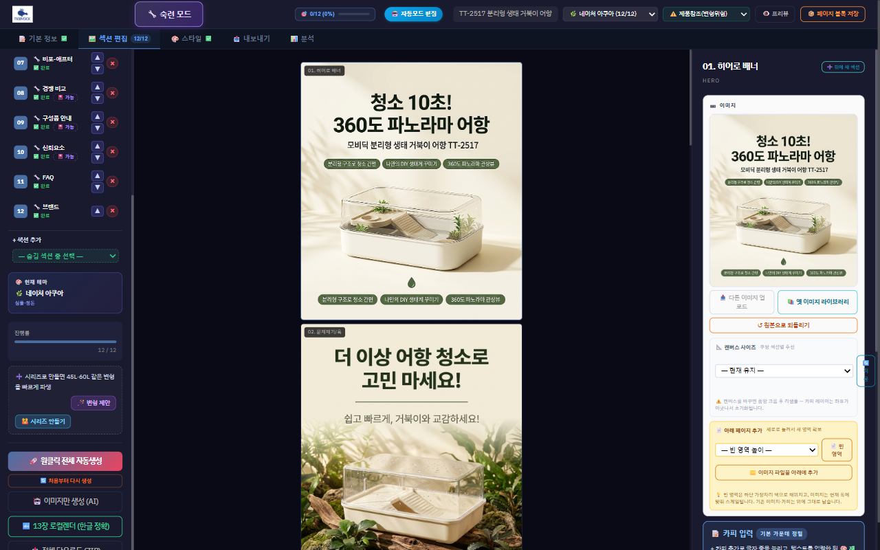Image resolution: width=880 pixels, height=550 pixels.
Task: Click the 12 number badge
Action: click(21, 211)
